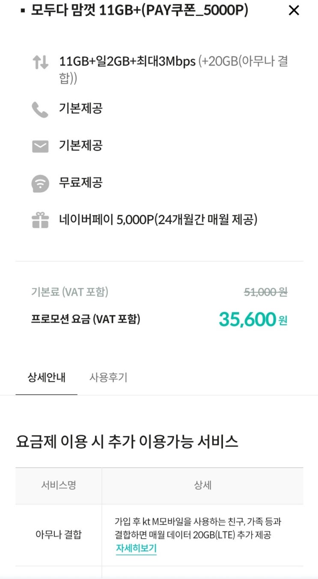Click the 상세 table column header
318x579 pixels.
coord(202,486)
